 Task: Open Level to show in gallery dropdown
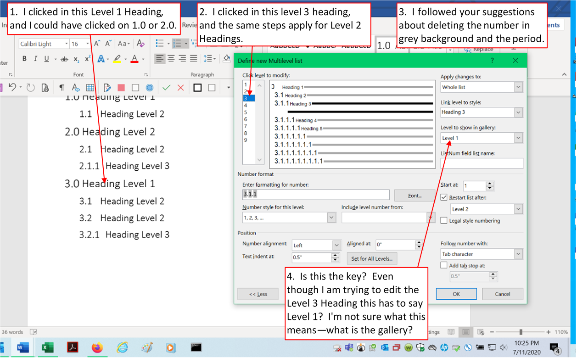click(x=518, y=138)
